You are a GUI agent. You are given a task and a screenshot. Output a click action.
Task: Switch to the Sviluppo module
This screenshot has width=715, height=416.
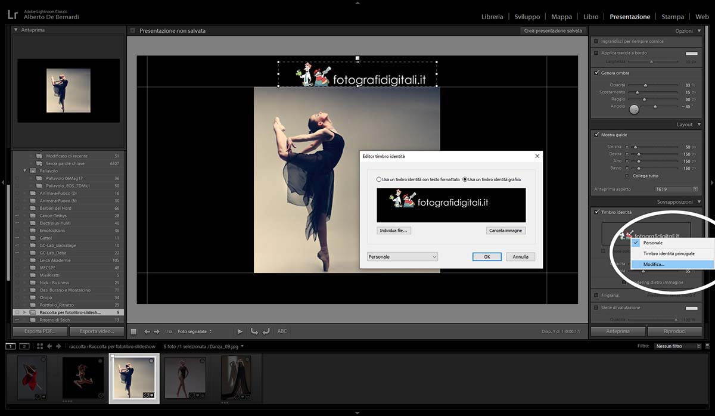tap(527, 17)
